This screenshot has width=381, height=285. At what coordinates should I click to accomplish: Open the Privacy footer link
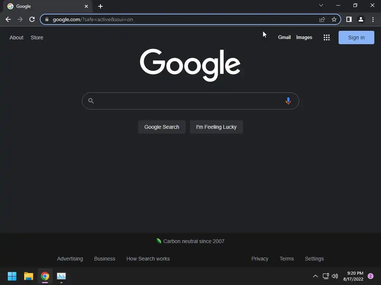pos(260,259)
